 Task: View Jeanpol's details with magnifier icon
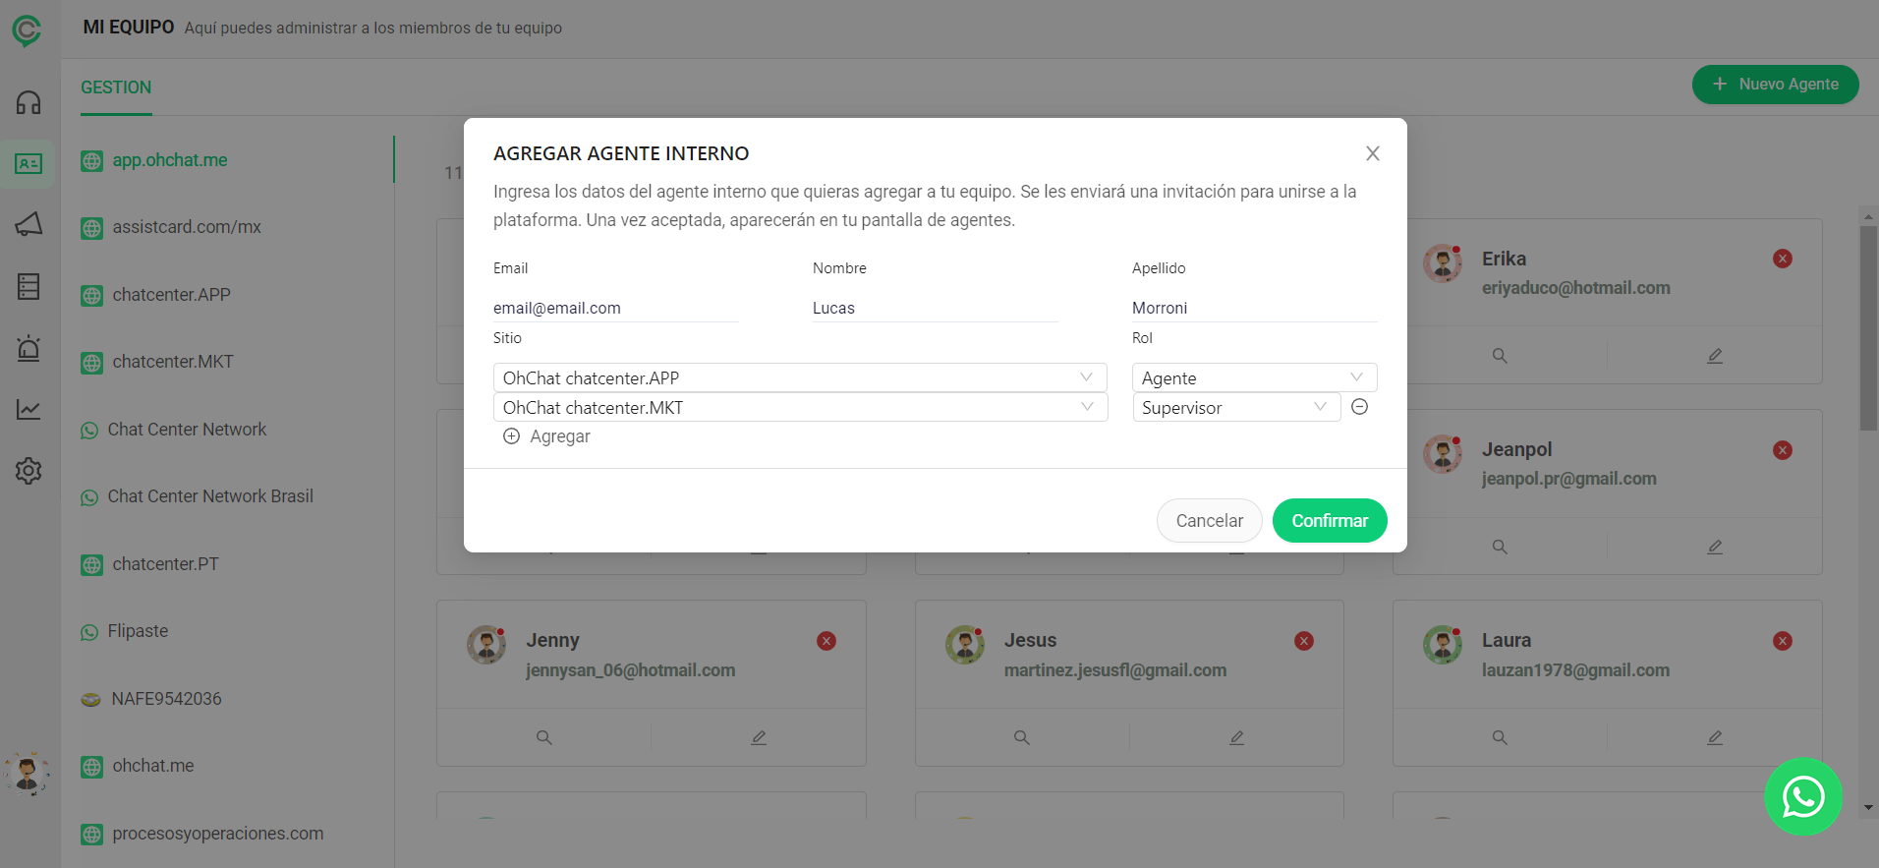[x=1500, y=547]
